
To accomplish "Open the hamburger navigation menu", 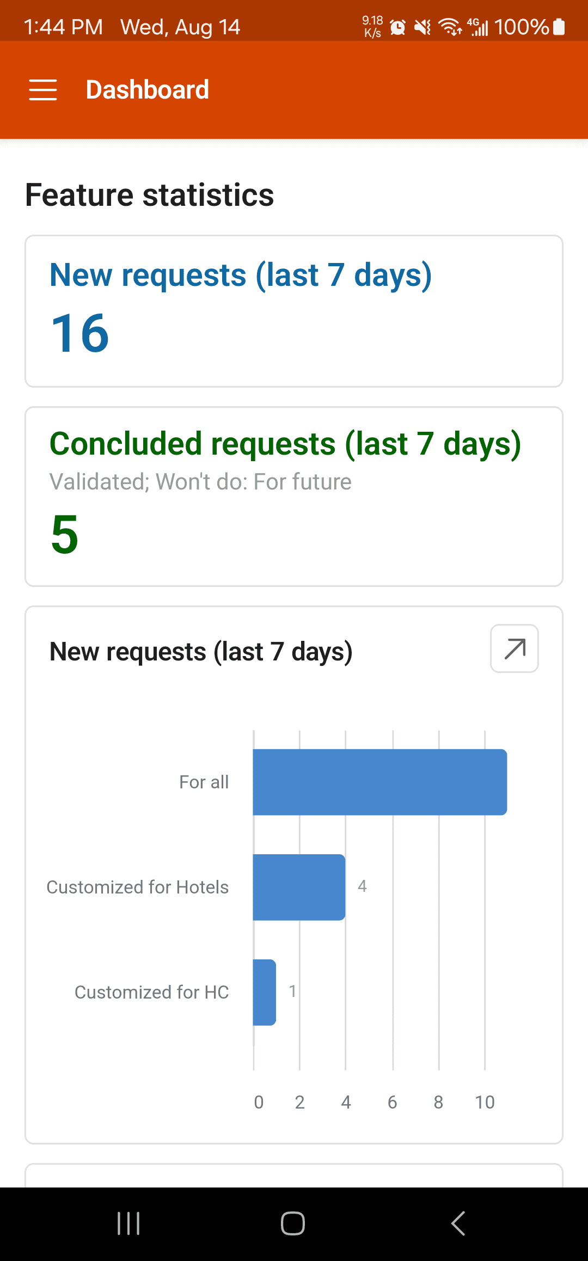I will tap(43, 90).
